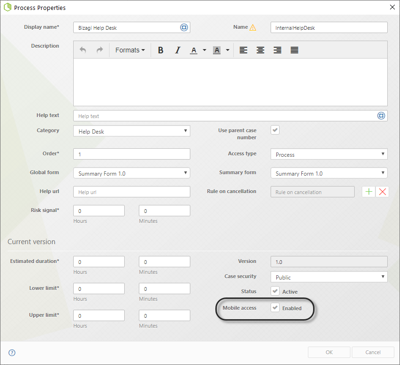Click the 'Current version' section heading

click(31, 242)
